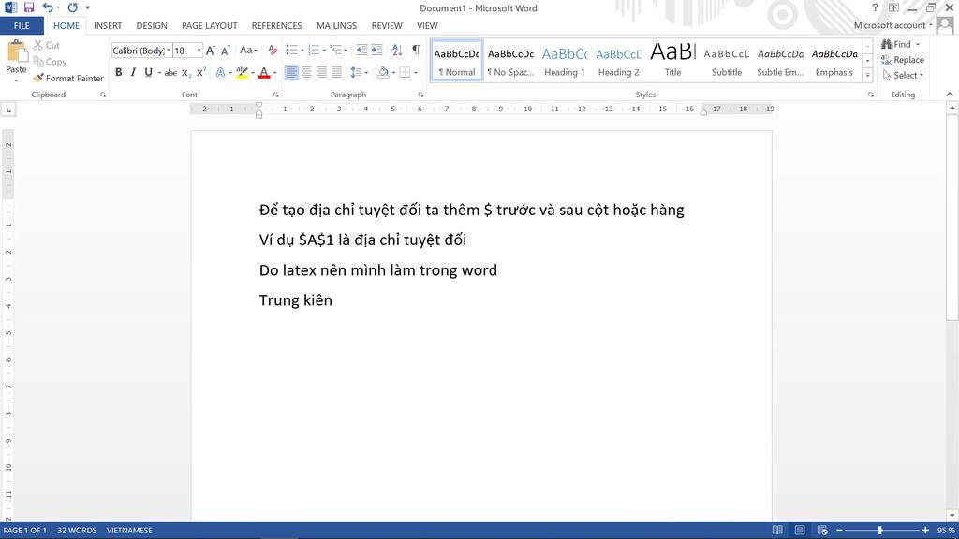Open the font name Calibri dropdown
The width and height of the screenshot is (959, 539).
(169, 51)
